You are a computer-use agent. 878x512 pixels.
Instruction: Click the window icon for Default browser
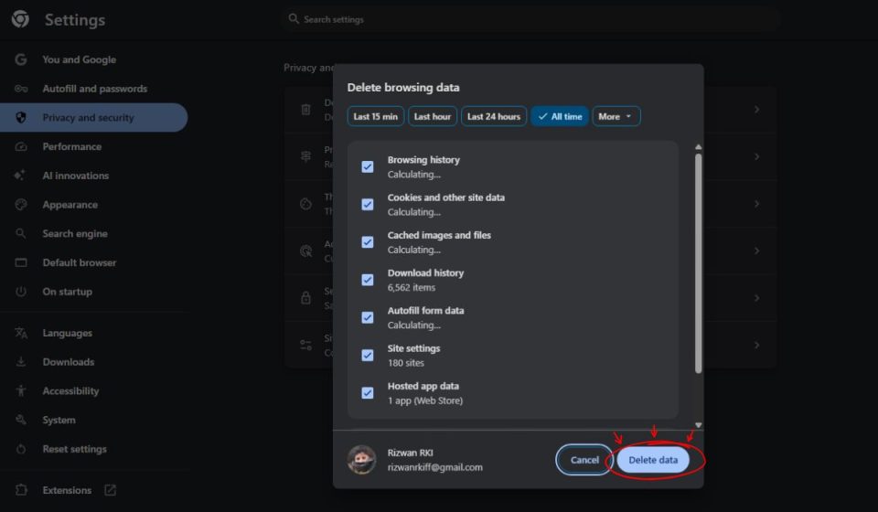[21, 262]
